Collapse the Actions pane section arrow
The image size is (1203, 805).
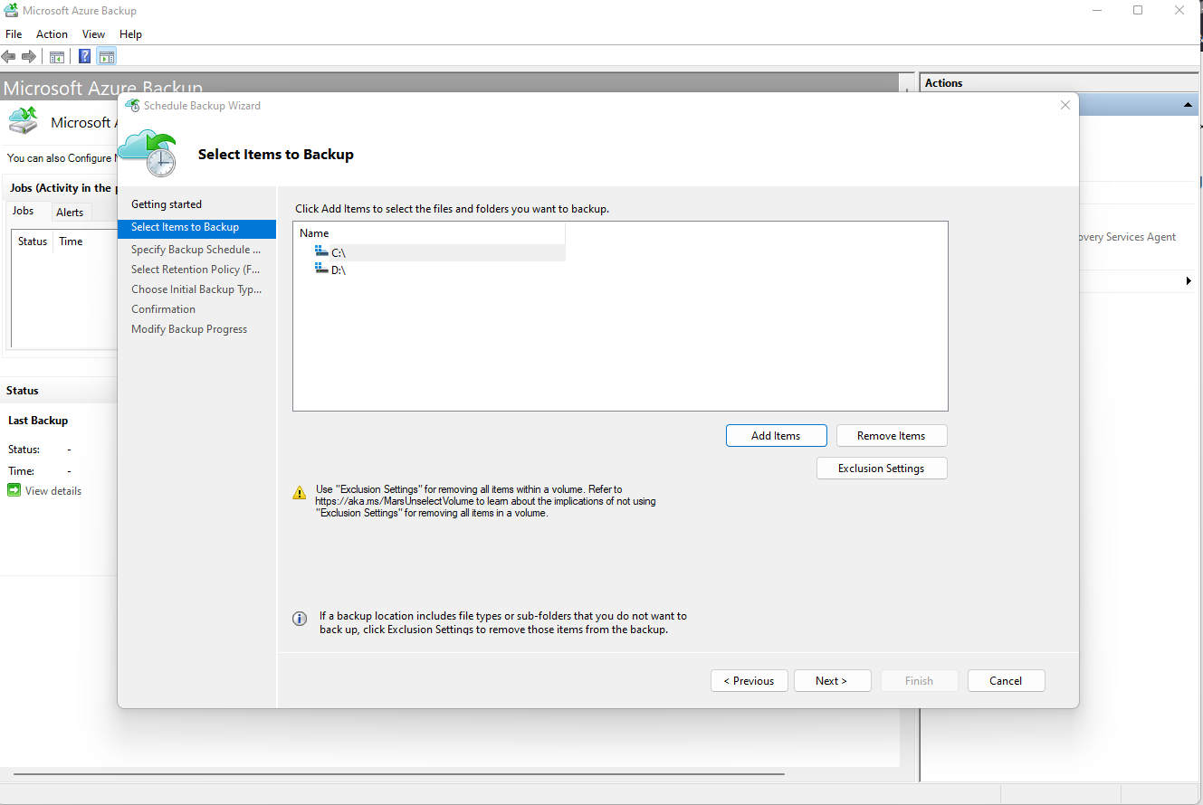(1188, 106)
